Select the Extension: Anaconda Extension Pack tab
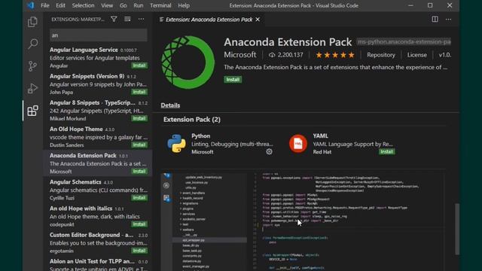Screen dimensions: 482x271 click(x=209, y=20)
